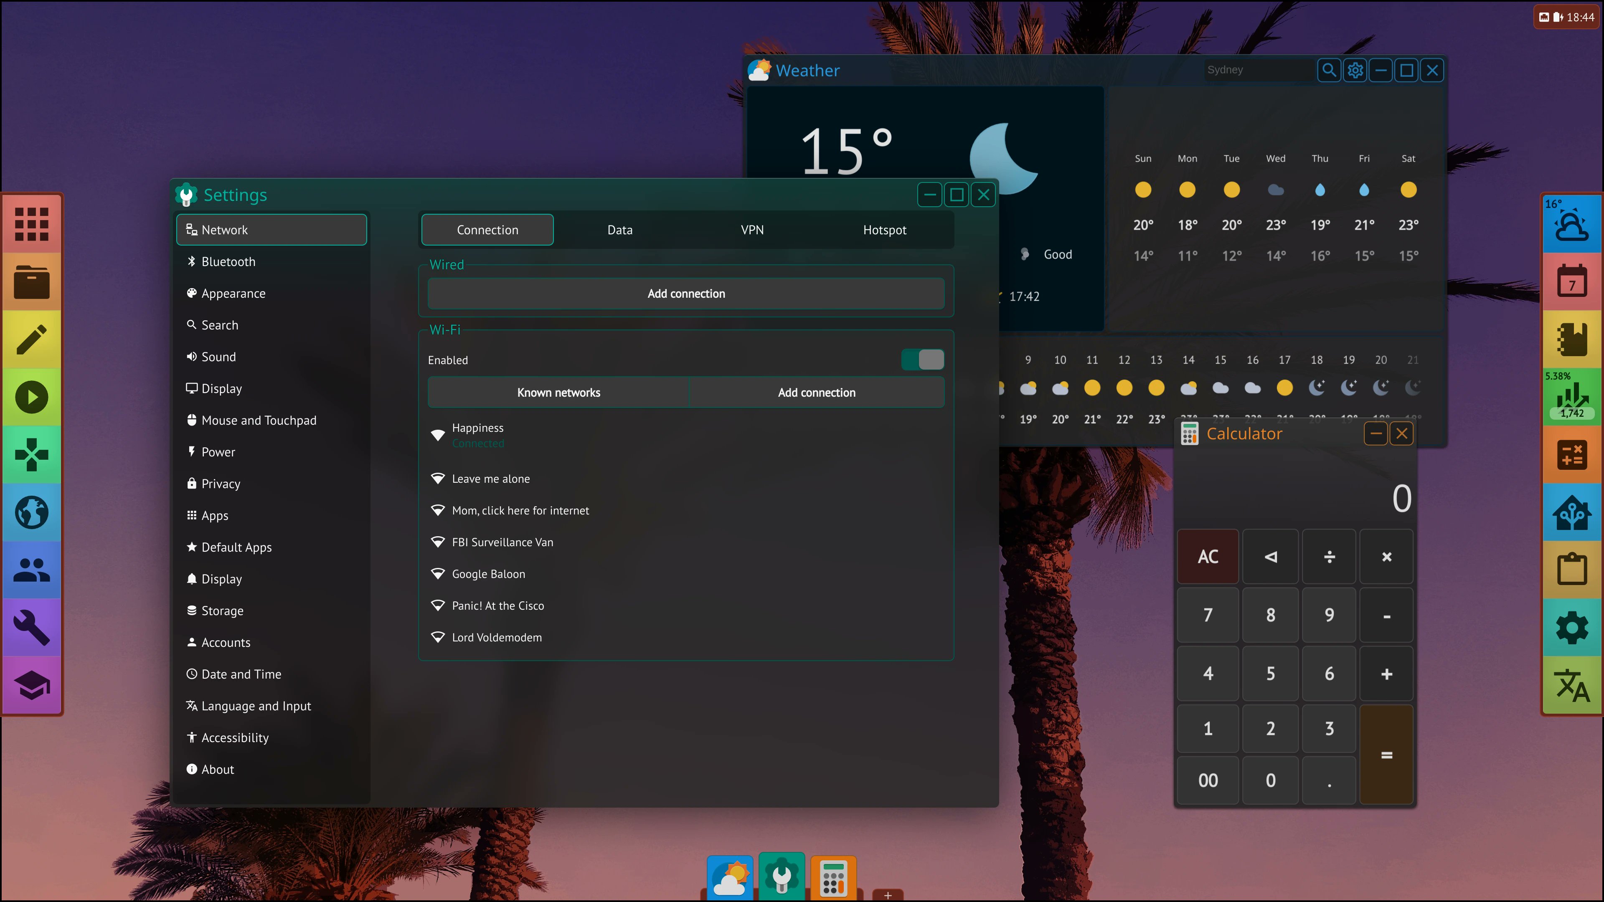Open the weather location search magnifier
Screen dimensions: 1604x902
(x=1329, y=70)
